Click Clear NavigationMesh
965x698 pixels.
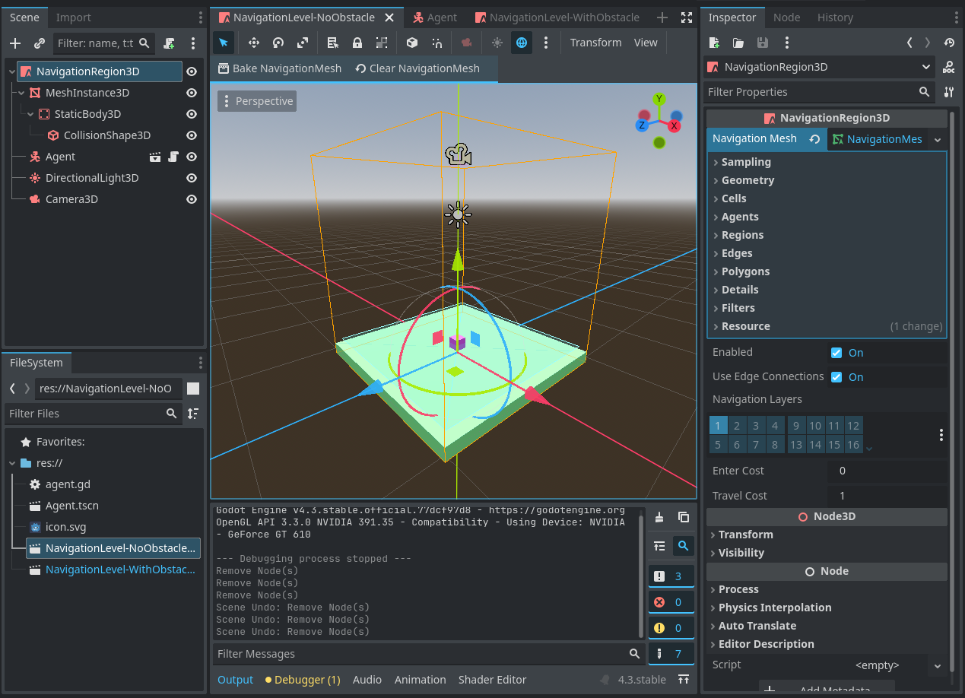(x=417, y=68)
